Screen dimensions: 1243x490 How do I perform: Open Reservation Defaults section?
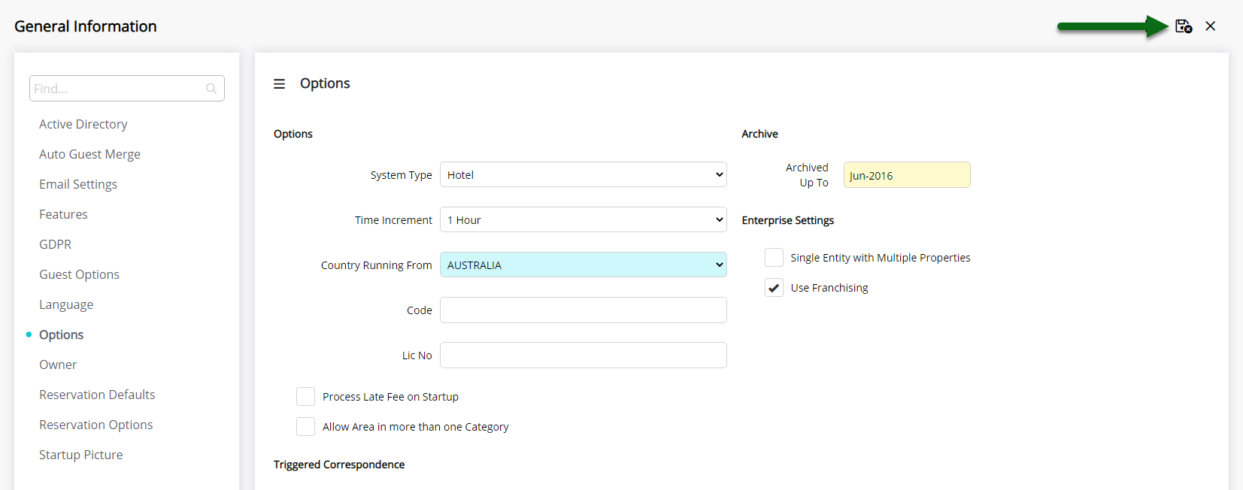(97, 395)
